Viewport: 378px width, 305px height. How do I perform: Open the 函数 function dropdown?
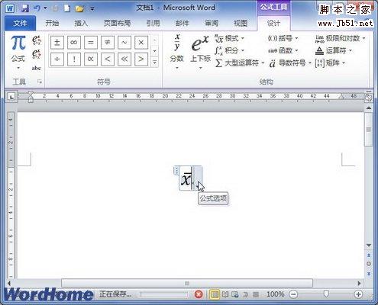pyautogui.click(x=283, y=50)
